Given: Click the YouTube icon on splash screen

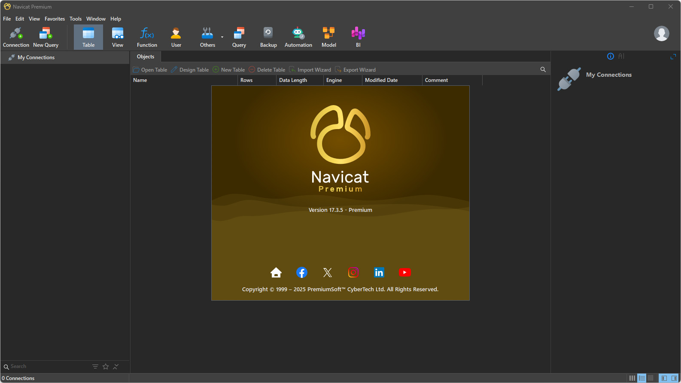Looking at the screenshot, I should (404, 272).
